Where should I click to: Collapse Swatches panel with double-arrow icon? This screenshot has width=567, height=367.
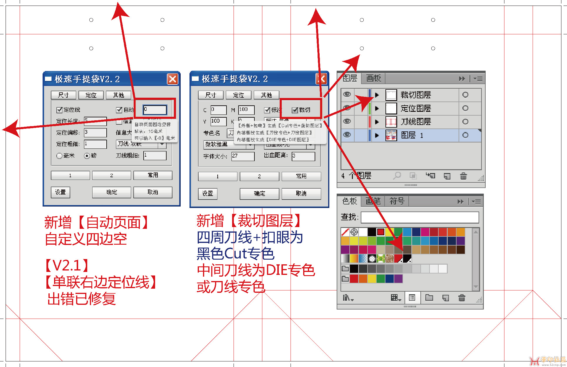click(461, 202)
